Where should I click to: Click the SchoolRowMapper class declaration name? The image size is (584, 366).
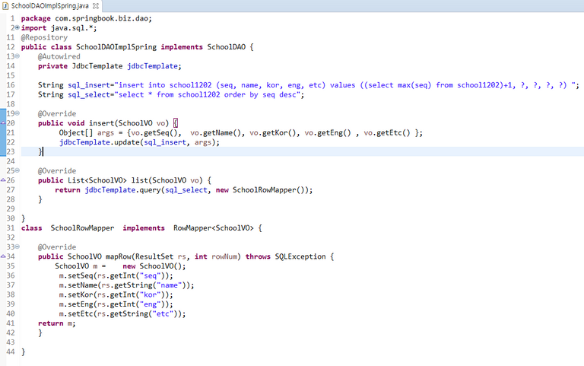coord(82,228)
